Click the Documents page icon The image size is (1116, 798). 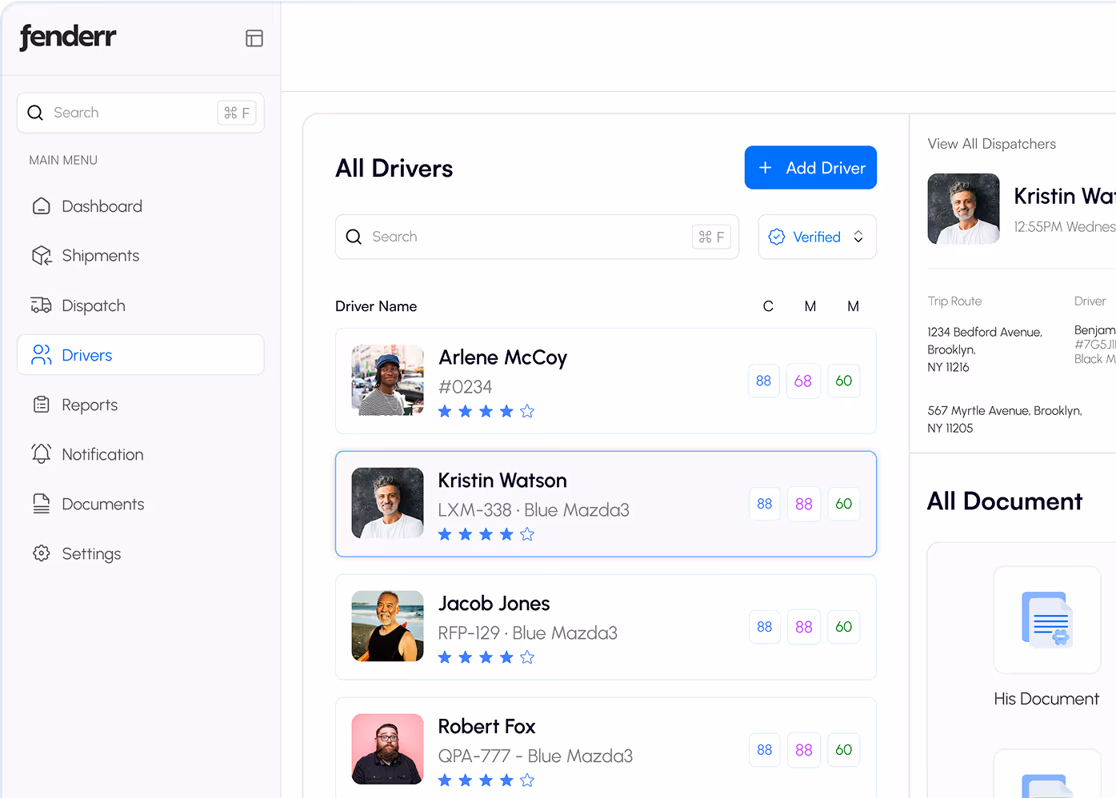click(x=42, y=504)
